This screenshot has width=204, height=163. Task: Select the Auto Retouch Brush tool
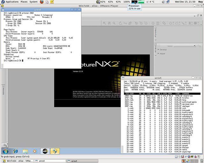[164, 23]
